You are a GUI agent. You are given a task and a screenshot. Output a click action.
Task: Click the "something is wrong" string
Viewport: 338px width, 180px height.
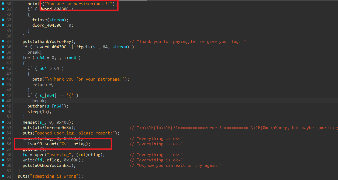pos(56,176)
